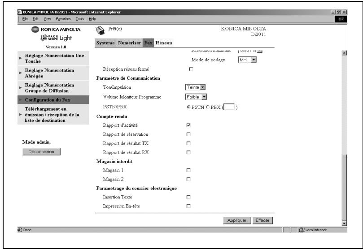Screen dimensions: 363x249
Task: Enable Réception réseau fermé checkbox
Action: [x=191, y=69]
